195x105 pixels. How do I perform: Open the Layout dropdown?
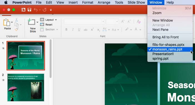pyautogui.click(x=49, y=20)
